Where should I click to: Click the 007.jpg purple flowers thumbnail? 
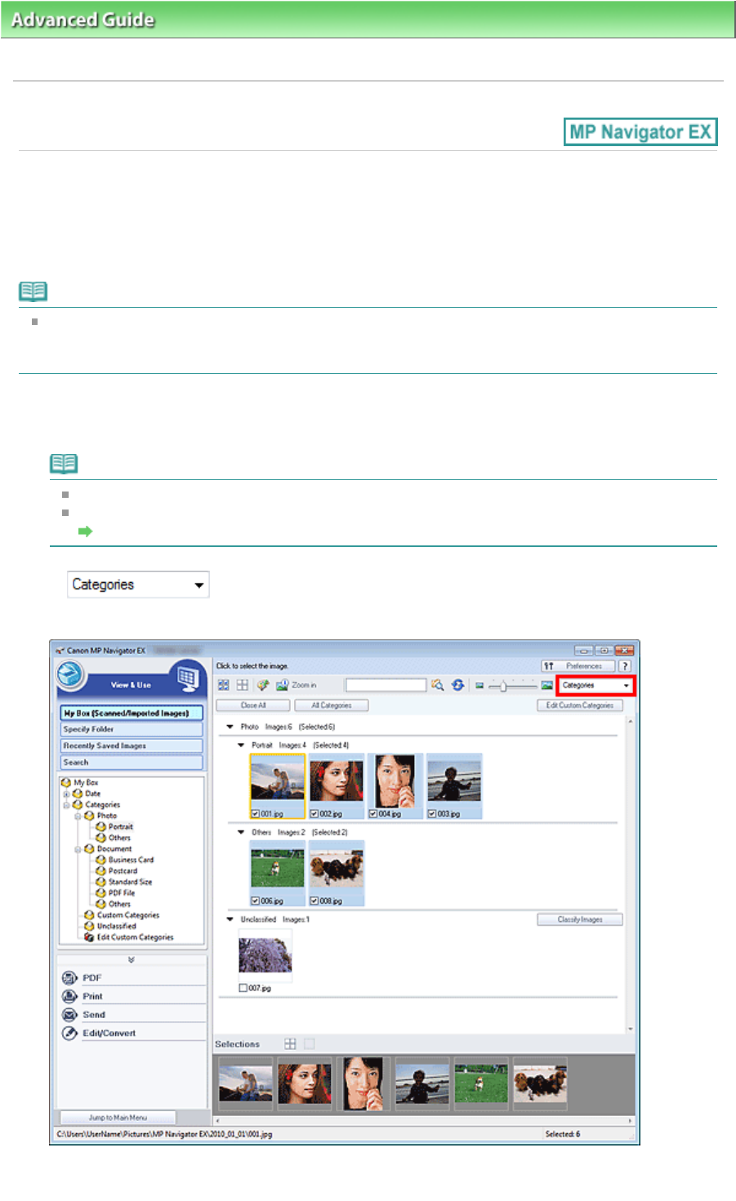[x=265, y=954]
